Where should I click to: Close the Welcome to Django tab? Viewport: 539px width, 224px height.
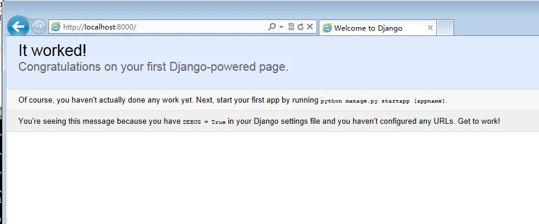click(x=430, y=28)
